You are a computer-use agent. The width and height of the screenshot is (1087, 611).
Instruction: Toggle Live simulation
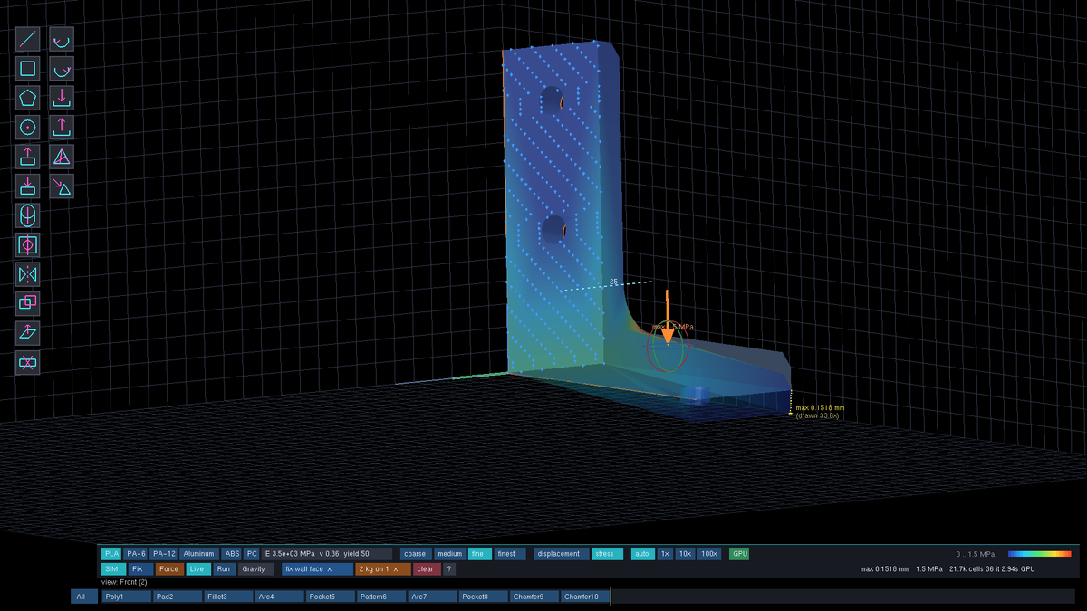click(x=197, y=569)
